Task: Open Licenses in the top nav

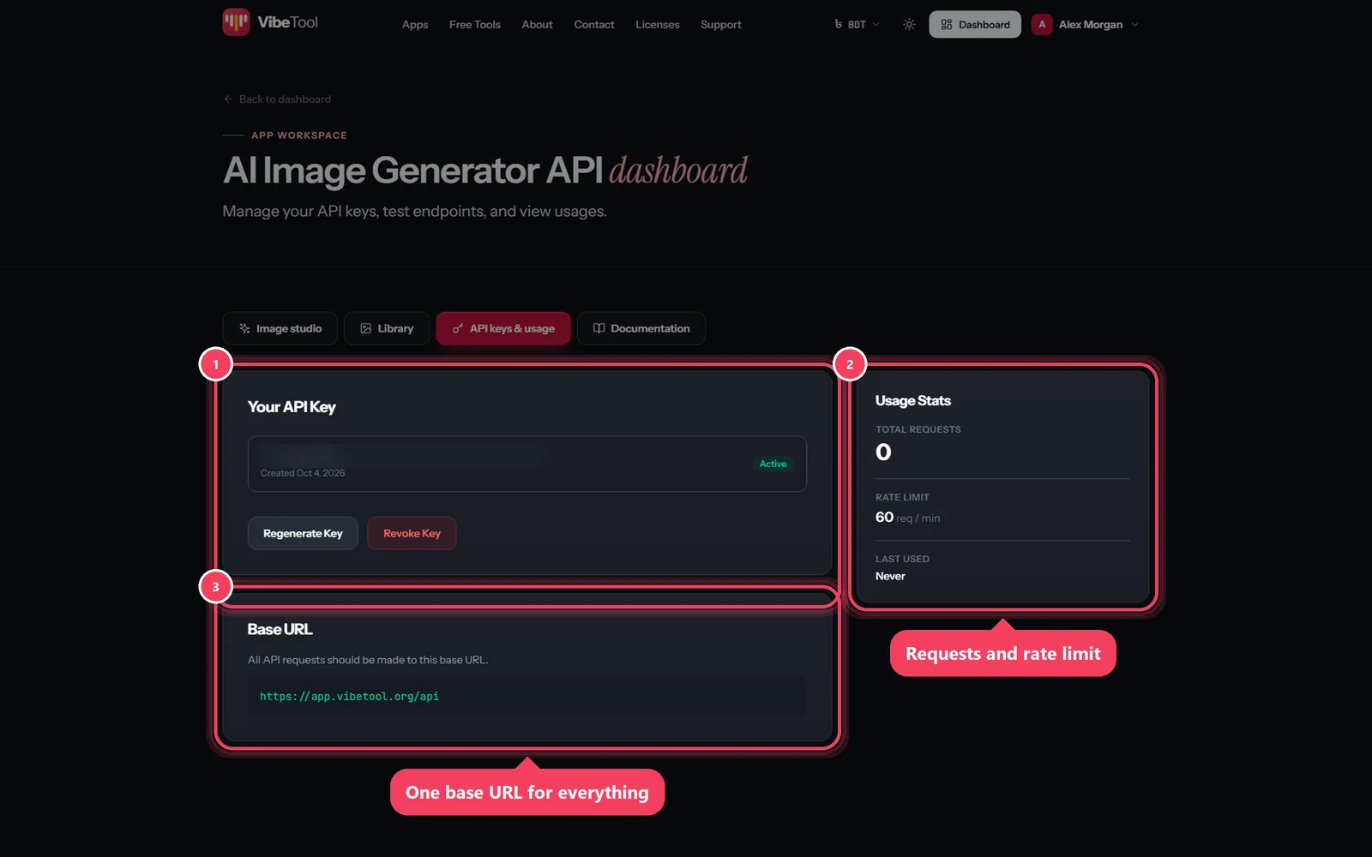Action: coord(657,25)
